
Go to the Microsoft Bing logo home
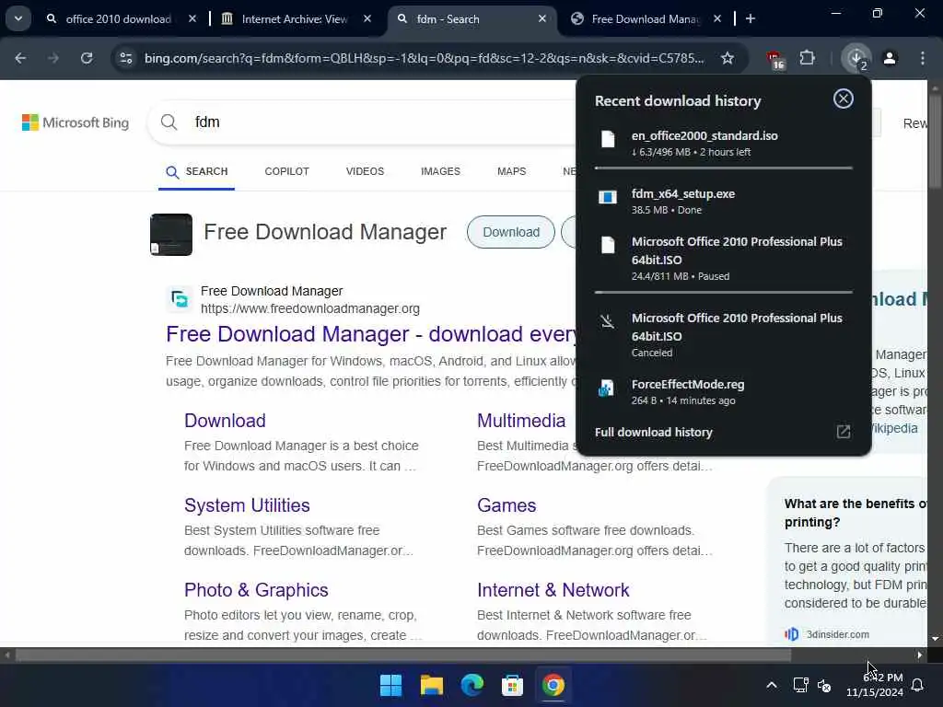(x=76, y=122)
